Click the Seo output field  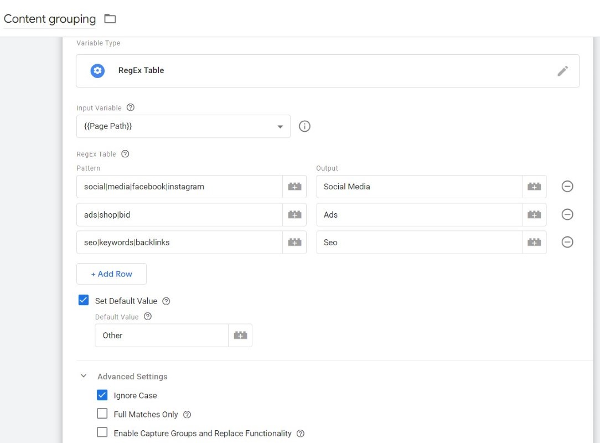point(420,242)
